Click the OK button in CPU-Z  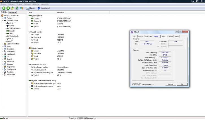(182, 84)
